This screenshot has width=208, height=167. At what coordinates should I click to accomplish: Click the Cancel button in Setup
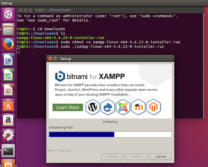[x=161, y=157]
